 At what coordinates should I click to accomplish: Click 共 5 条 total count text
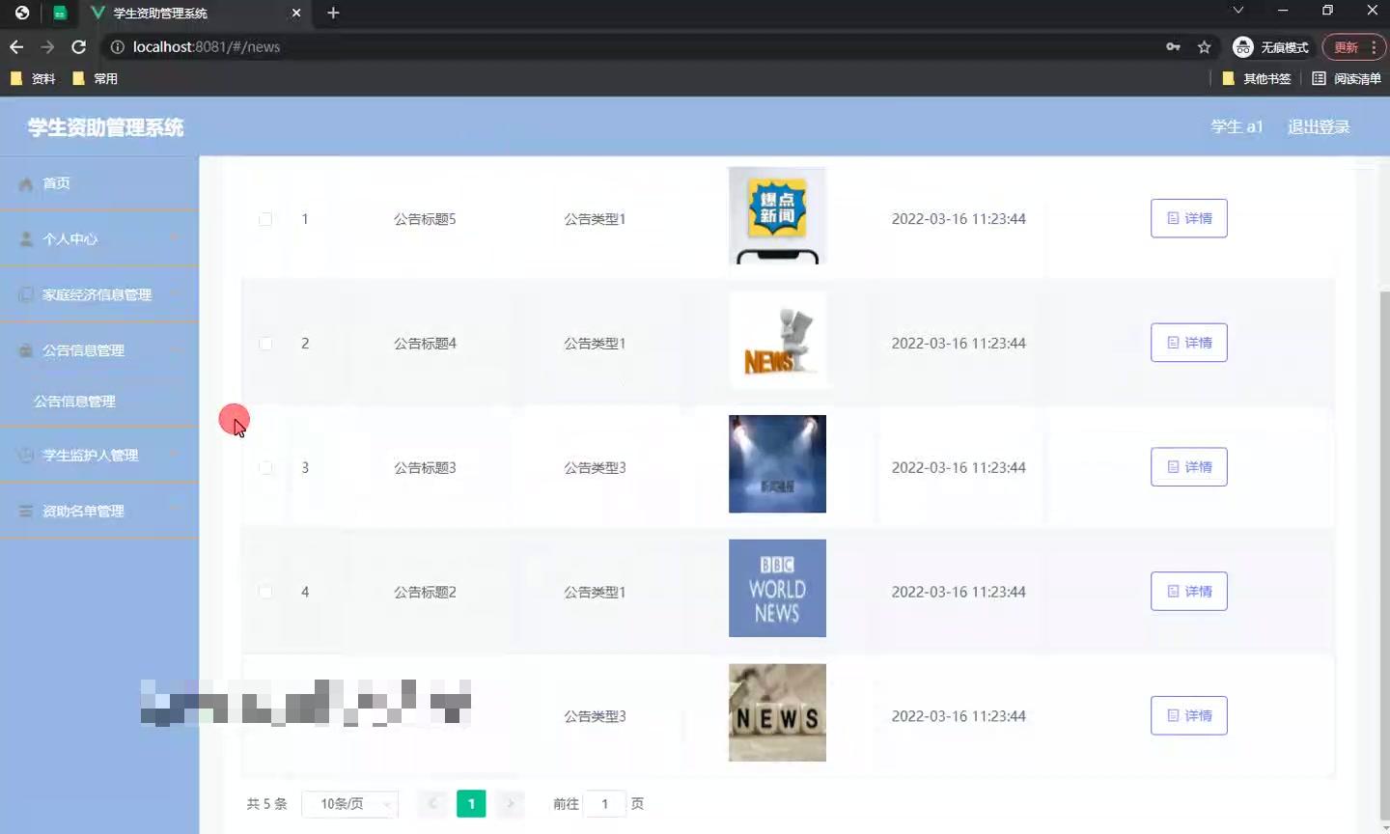click(266, 804)
